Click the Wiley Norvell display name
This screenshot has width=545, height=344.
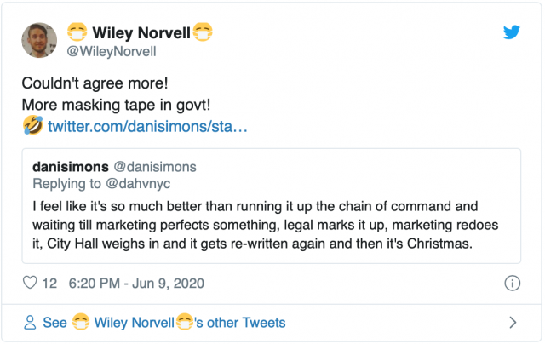pos(141,33)
